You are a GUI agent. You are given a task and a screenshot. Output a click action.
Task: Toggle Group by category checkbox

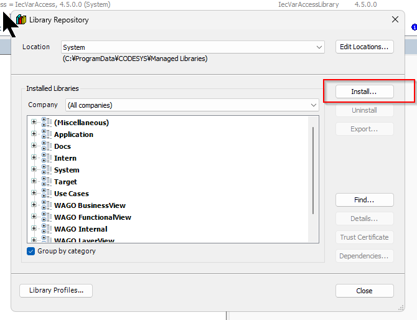tap(31, 251)
